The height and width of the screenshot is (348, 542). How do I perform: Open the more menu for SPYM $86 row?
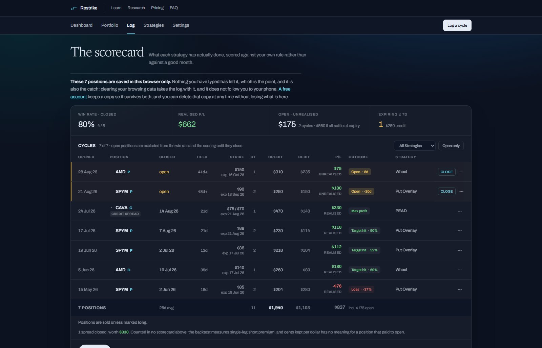[460, 250]
